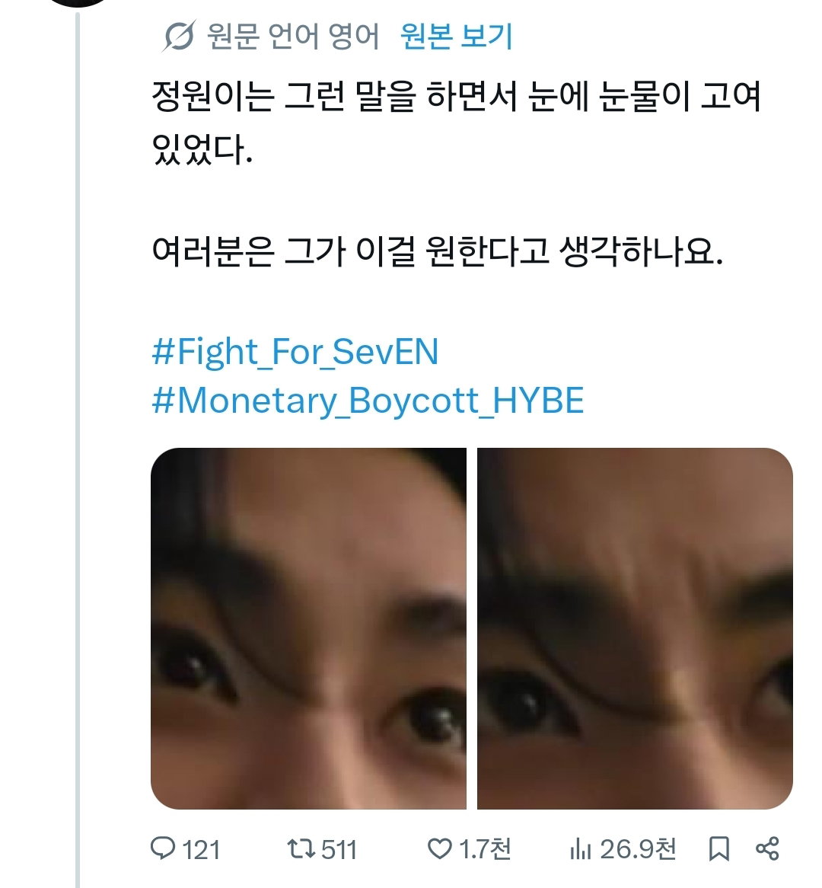
Task: Open the tweet text starting with 정원이는
Action: [457, 122]
